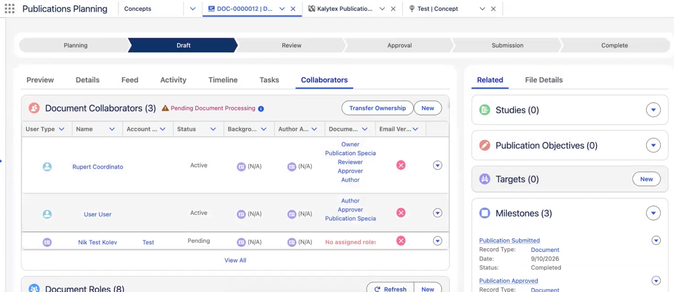Click Rupert Coordinato's background check N/A icon
The width and height of the screenshot is (674, 292).
241,167
